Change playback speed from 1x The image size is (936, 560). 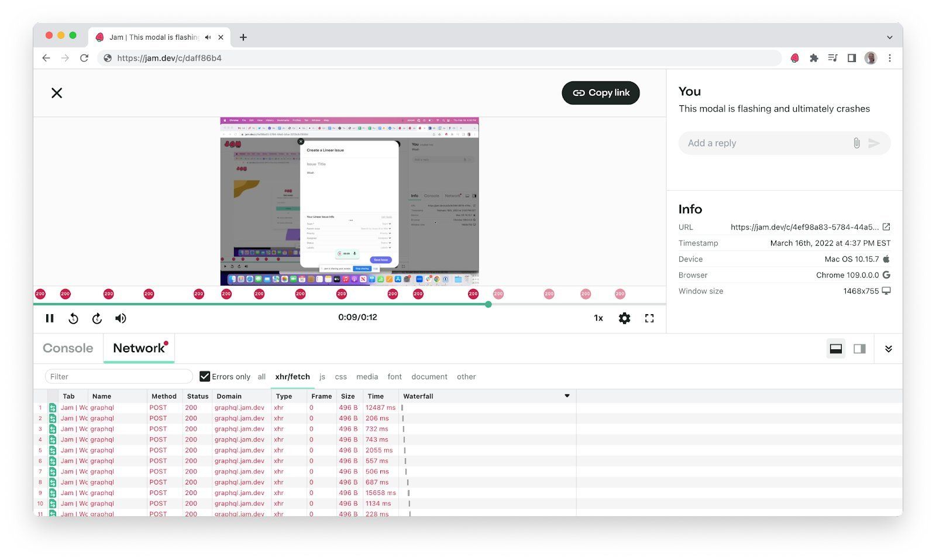(598, 318)
